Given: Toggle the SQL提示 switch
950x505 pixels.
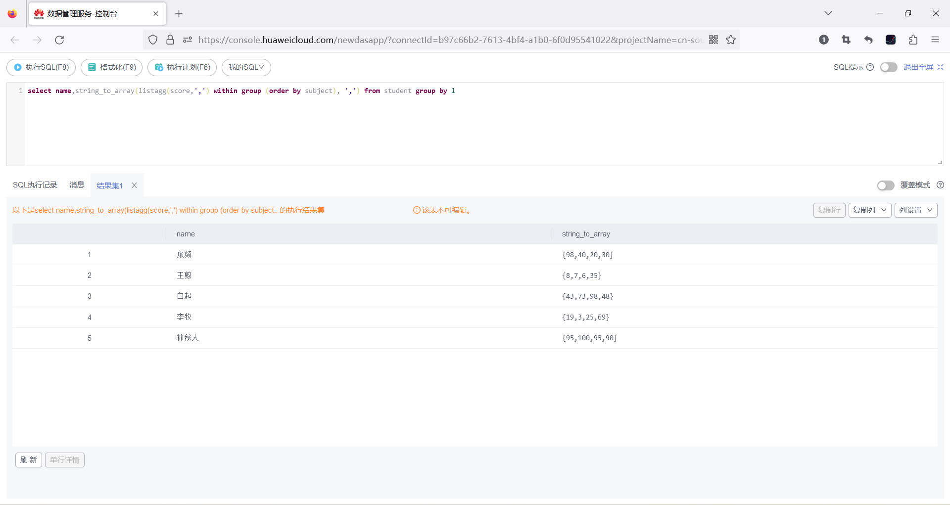Looking at the screenshot, I should pyautogui.click(x=889, y=67).
